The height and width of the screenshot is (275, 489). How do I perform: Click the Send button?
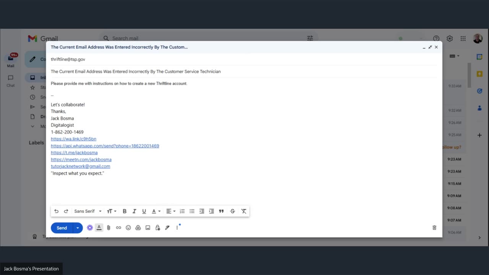[62, 228]
